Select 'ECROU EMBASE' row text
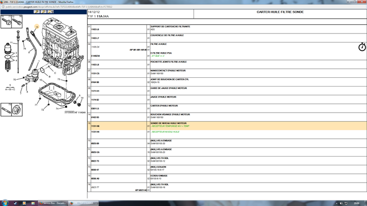Image resolution: width=367 pixels, height=206 pixels. [159, 176]
